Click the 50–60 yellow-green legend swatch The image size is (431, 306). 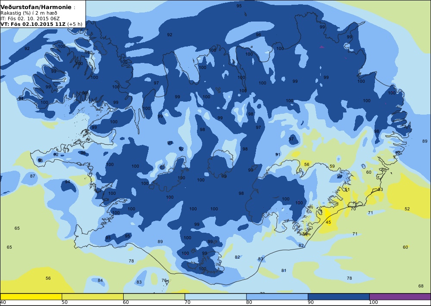click(93, 297)
